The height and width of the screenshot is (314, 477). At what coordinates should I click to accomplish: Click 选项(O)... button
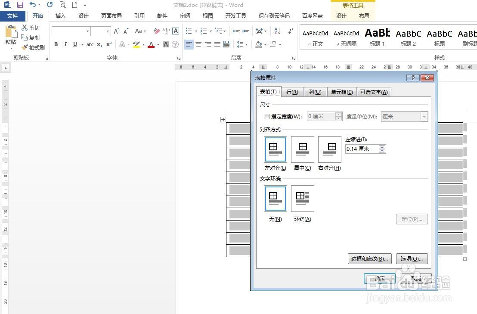(x=412, y=258)
